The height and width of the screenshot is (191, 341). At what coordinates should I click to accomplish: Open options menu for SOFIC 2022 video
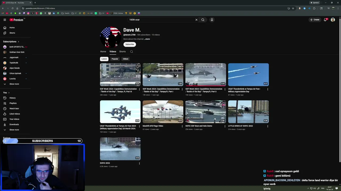click(139, 163)
